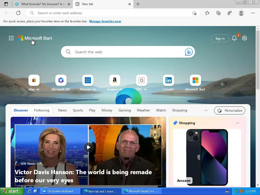Screen dimensions: 260x195
Task: Open the tab actions menu icon
Action: (6, 4)
